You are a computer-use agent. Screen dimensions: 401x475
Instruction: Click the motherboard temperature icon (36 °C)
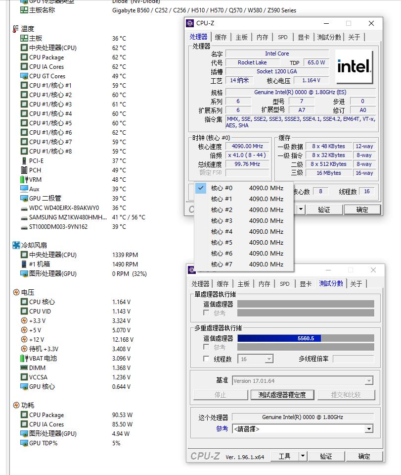(x=24, y=38)
